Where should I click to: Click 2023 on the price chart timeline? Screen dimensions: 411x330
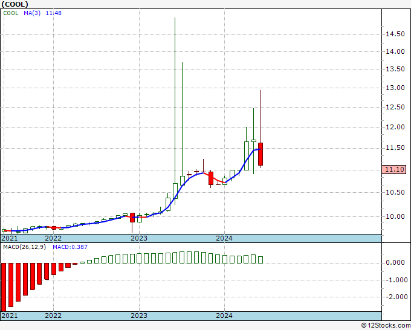click(x=139, y=238)
